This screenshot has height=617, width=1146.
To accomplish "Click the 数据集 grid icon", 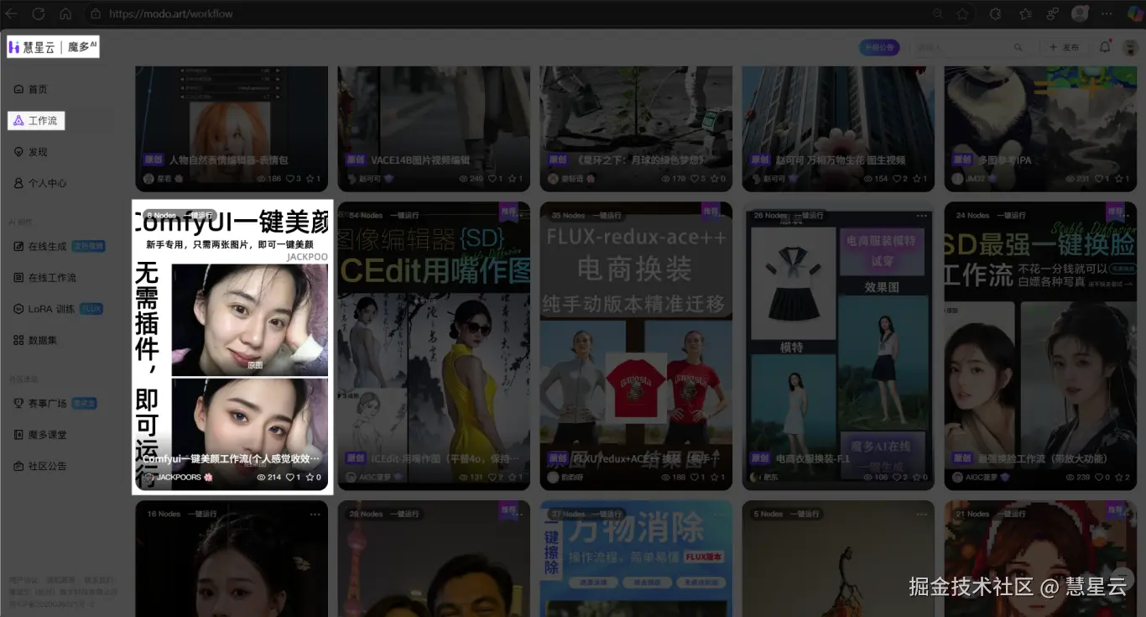I will 18,341.
